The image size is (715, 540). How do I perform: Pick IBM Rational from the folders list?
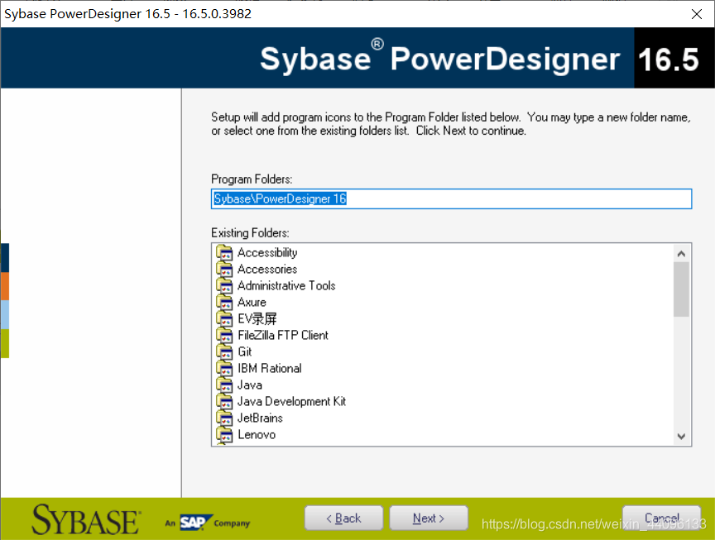pyautogui.click(x=270, y=368)
